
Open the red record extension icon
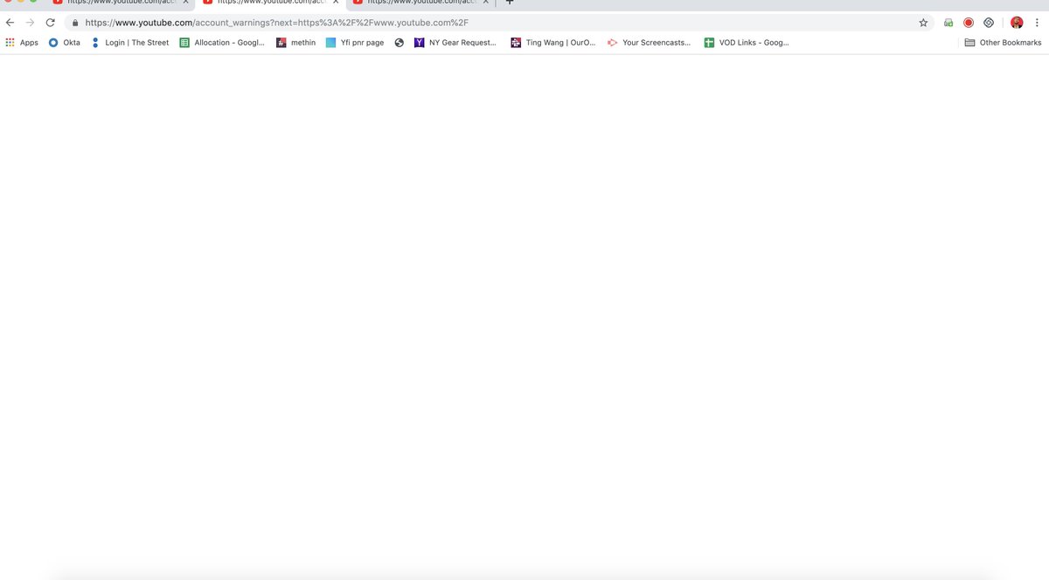969,23
